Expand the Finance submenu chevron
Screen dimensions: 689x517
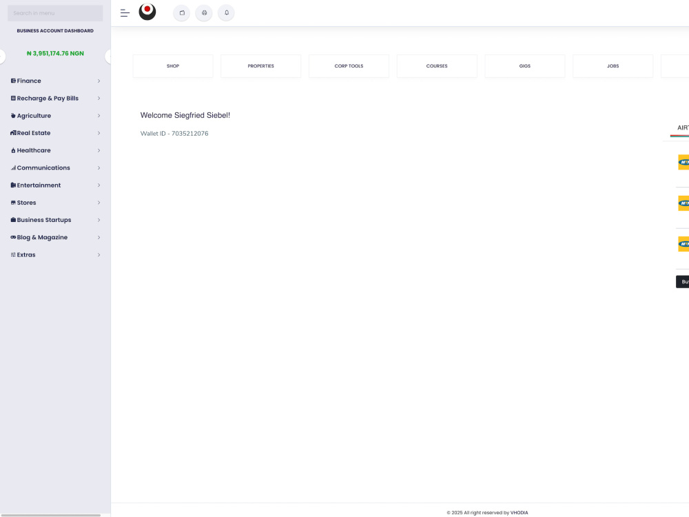click(x=99, y=81)
